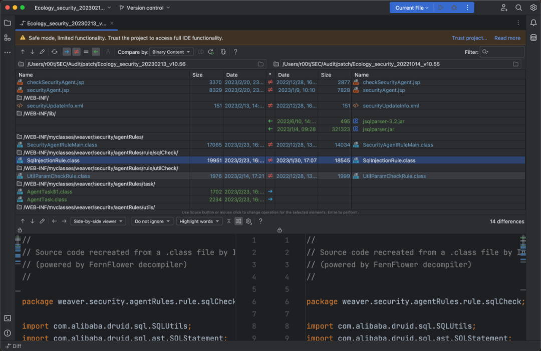Open the Structure tool window icon

coord(8,37)
